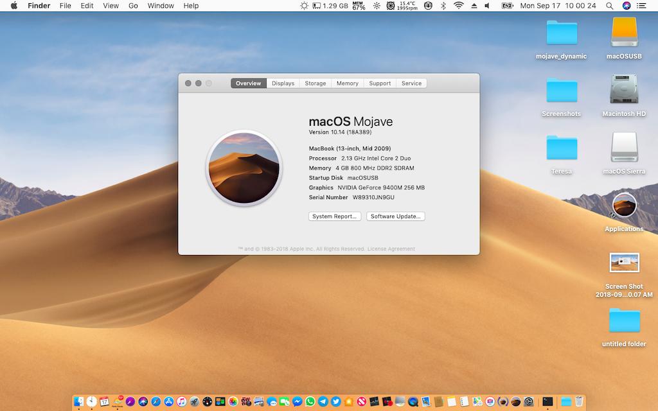Open the Window menu in menu bar
The image size is (658, 411).
pyautogui.click(x=161, y=5)
